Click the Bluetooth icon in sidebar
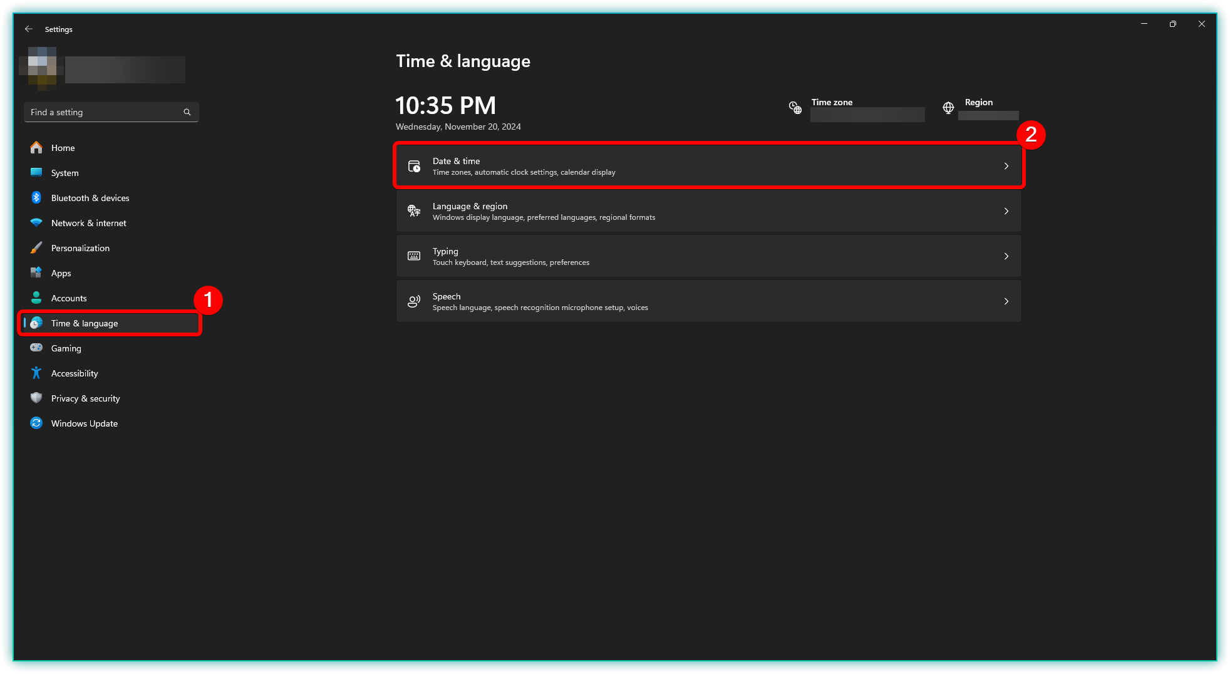The width and height of the screenshot is (1230, 674). pyautogui.click(x=36, y=198)
